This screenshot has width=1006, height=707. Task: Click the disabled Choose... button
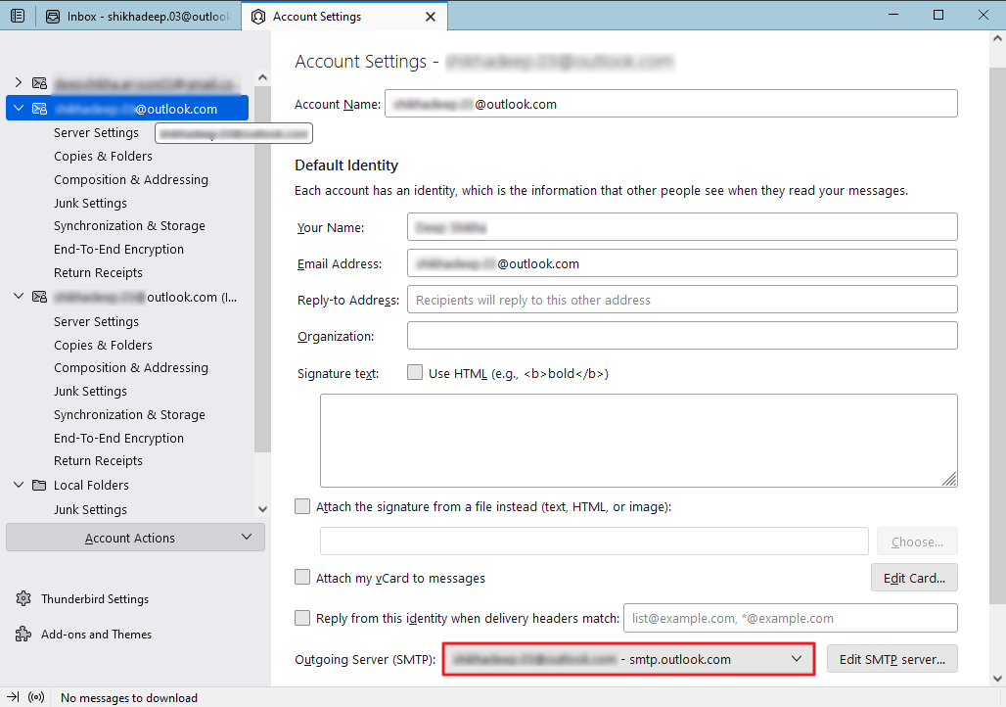[917, 542]
